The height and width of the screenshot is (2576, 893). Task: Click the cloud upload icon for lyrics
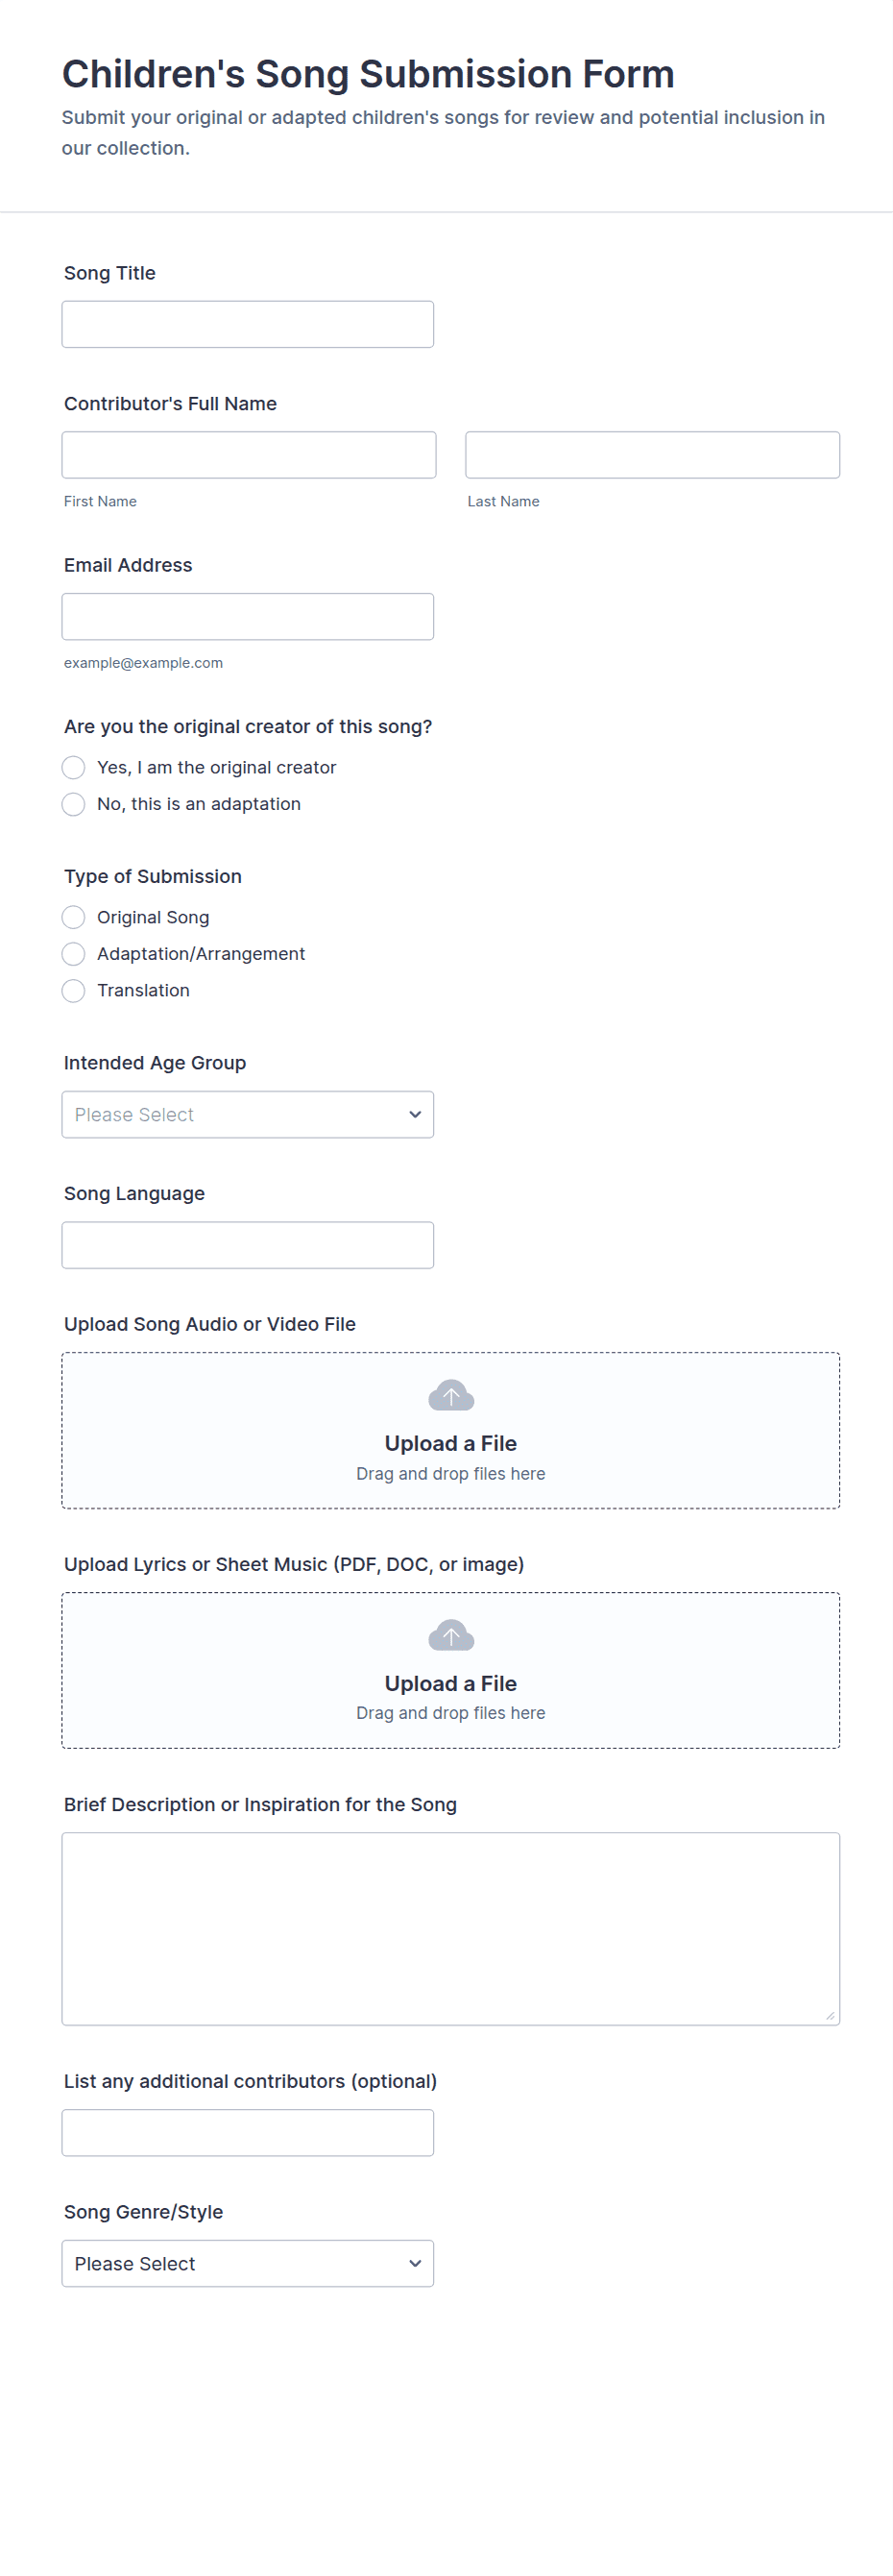click(450, 1635)
